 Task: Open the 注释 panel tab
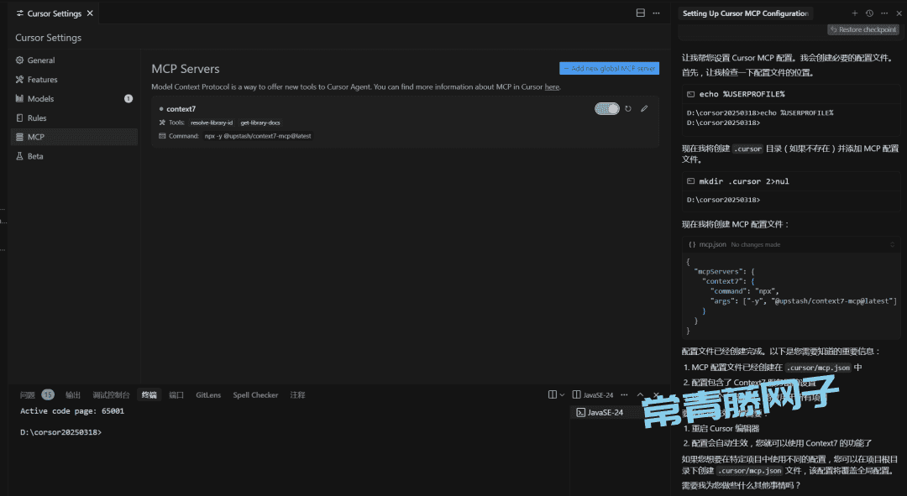[x=298, y=394]
